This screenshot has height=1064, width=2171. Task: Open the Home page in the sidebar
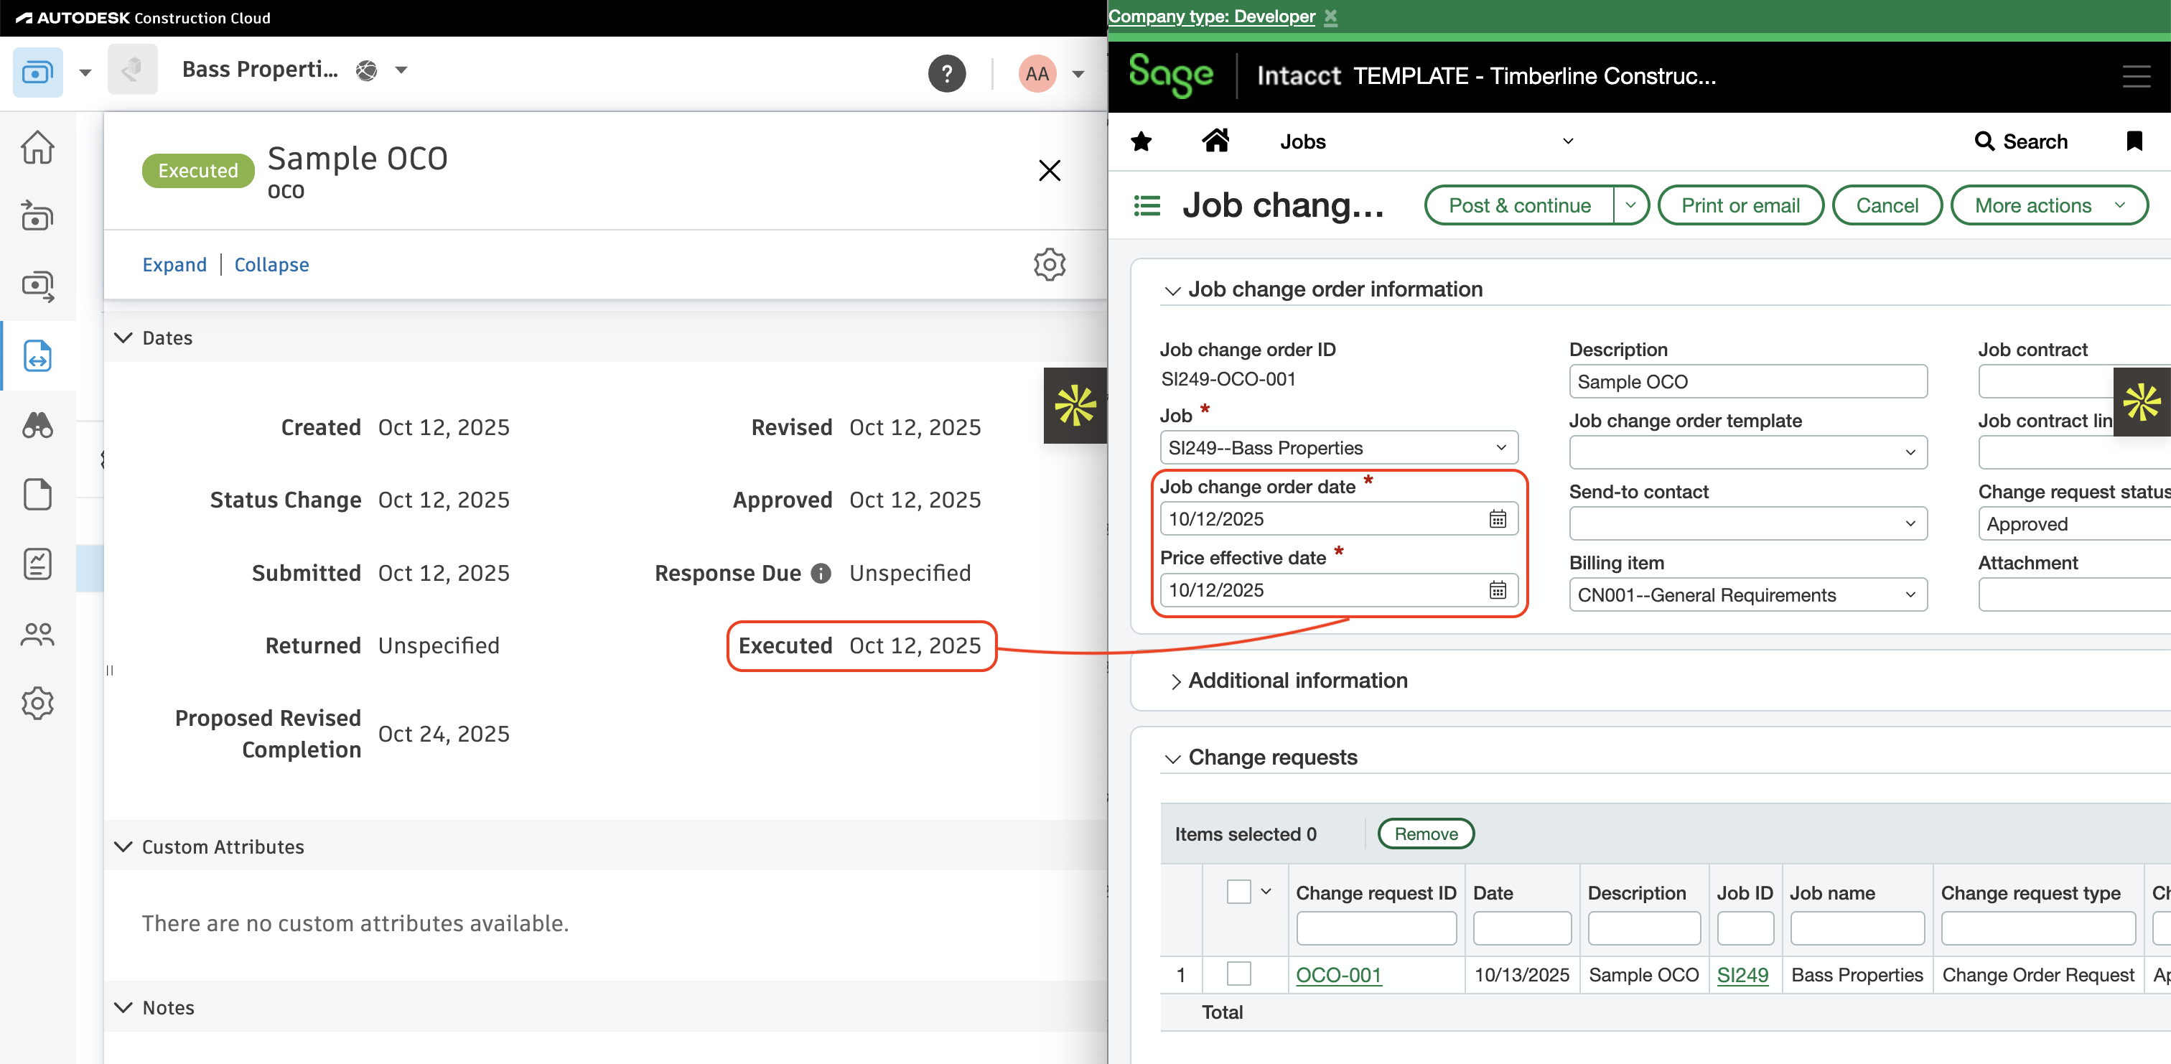point(38,148)
